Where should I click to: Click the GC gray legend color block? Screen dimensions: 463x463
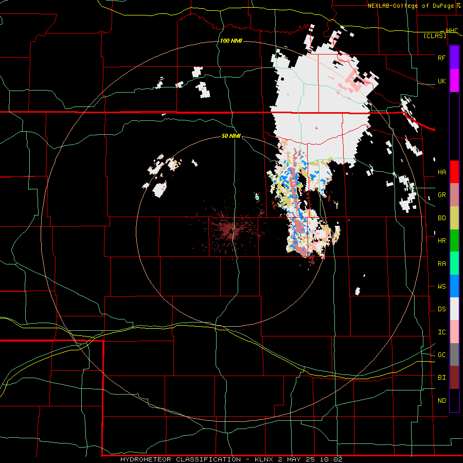[x=454, y=354]
